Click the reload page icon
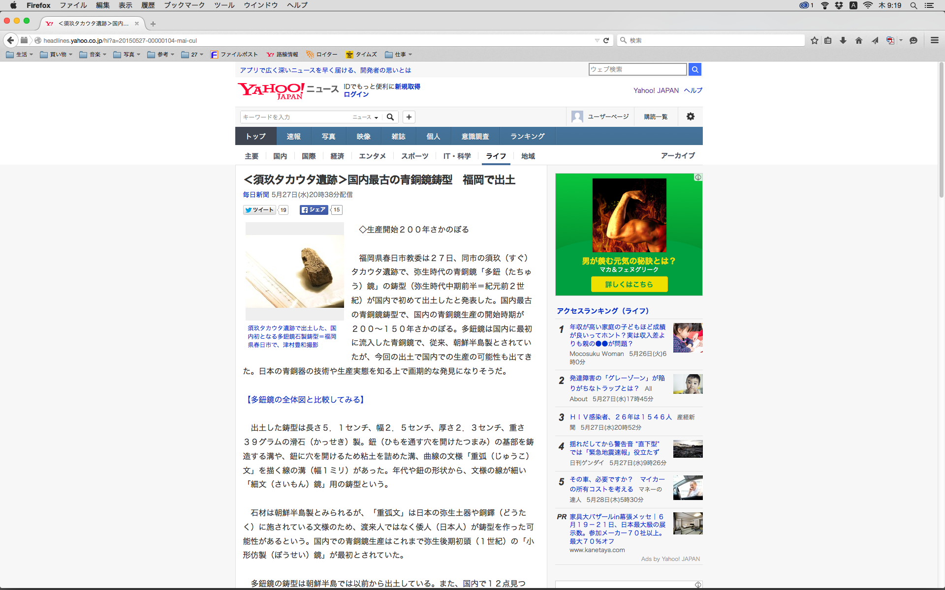Screen dimensions: 945x590 (606, 40)
